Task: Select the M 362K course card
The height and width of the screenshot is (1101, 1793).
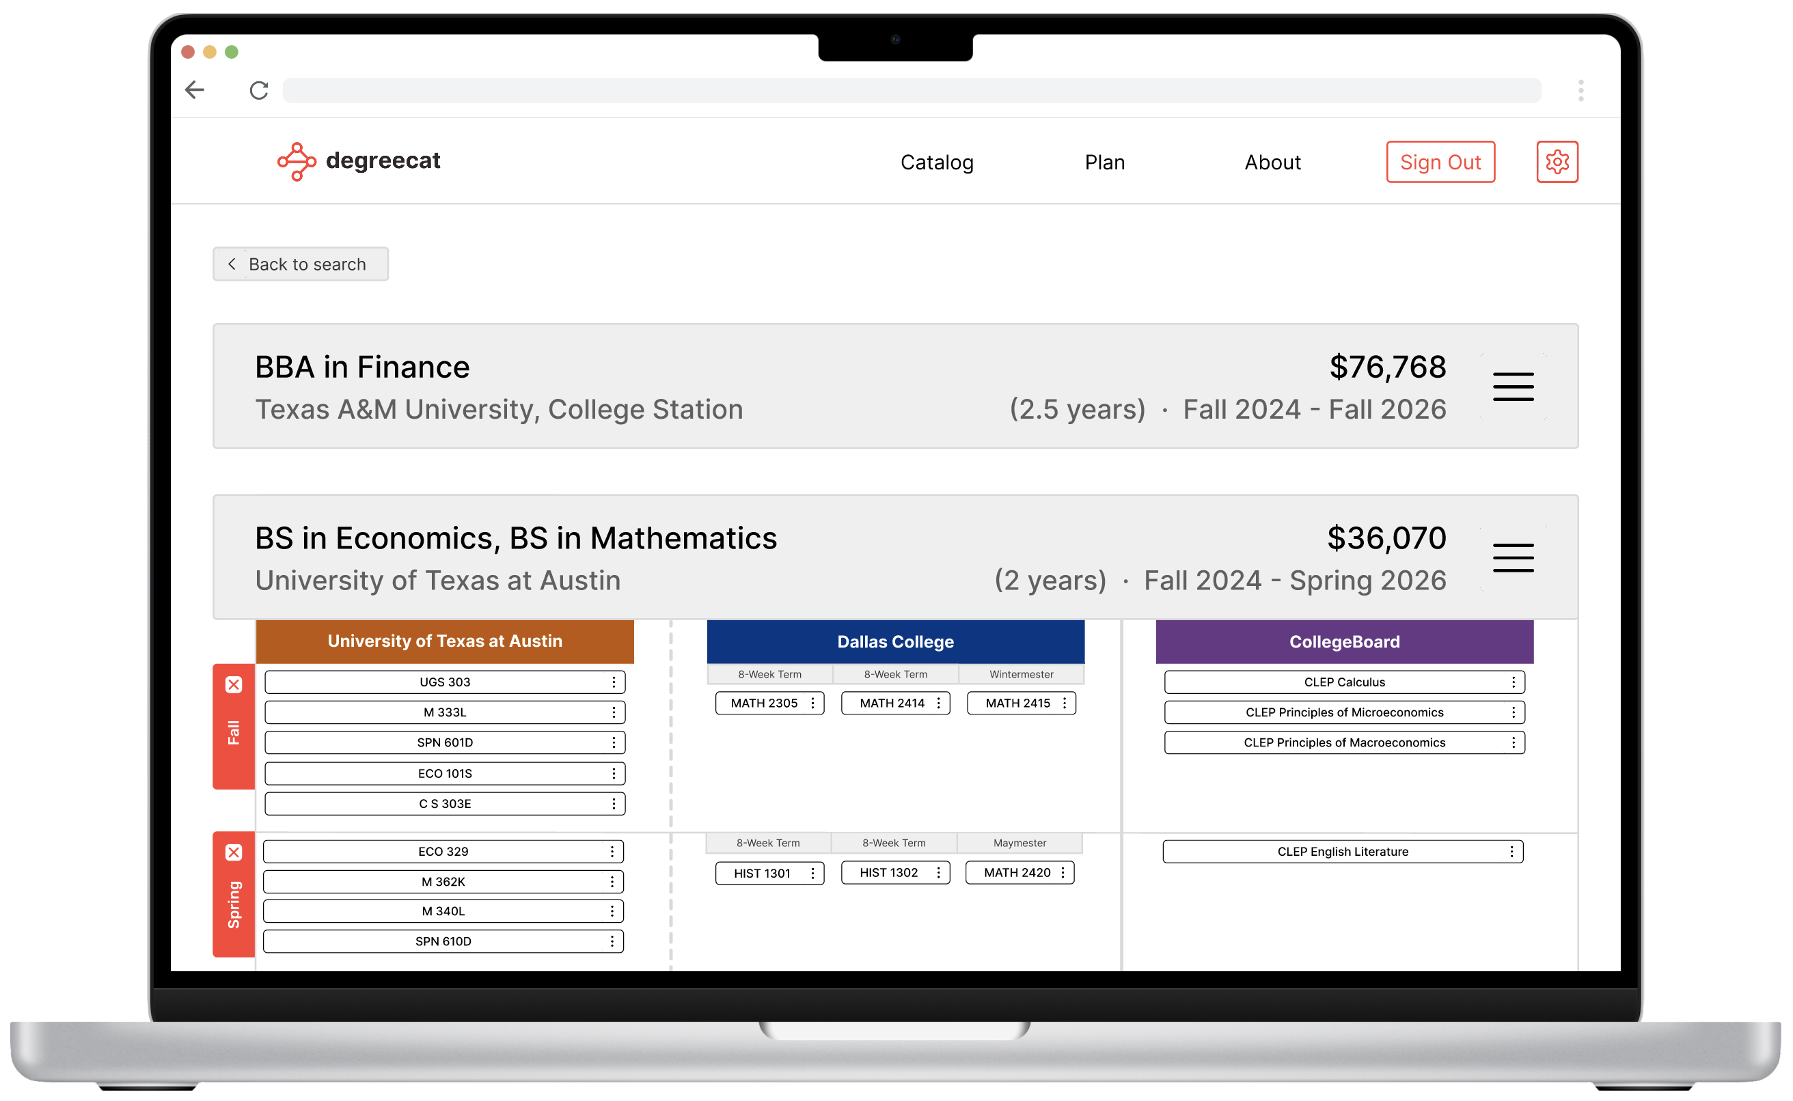Action: coord(443,882)
